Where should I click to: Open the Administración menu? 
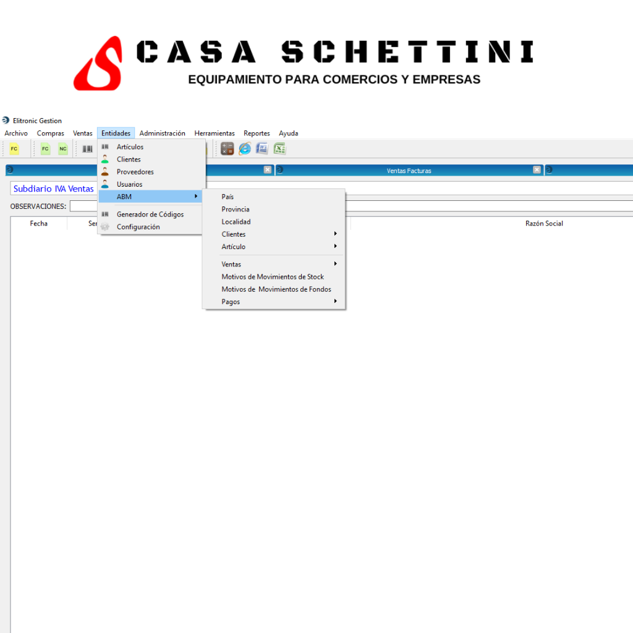tap(163, 134)
